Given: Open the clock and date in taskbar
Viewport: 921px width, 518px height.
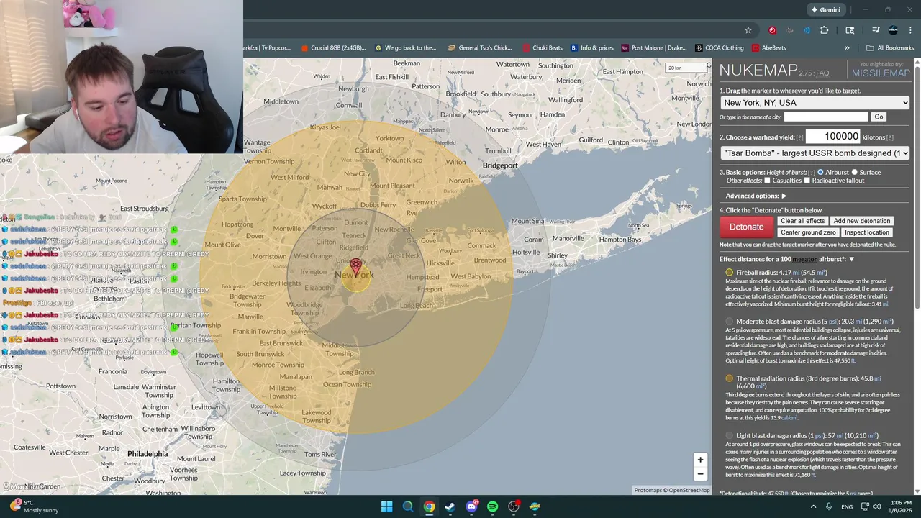Looking at the screenshot, I should click(x=901, y=506).
